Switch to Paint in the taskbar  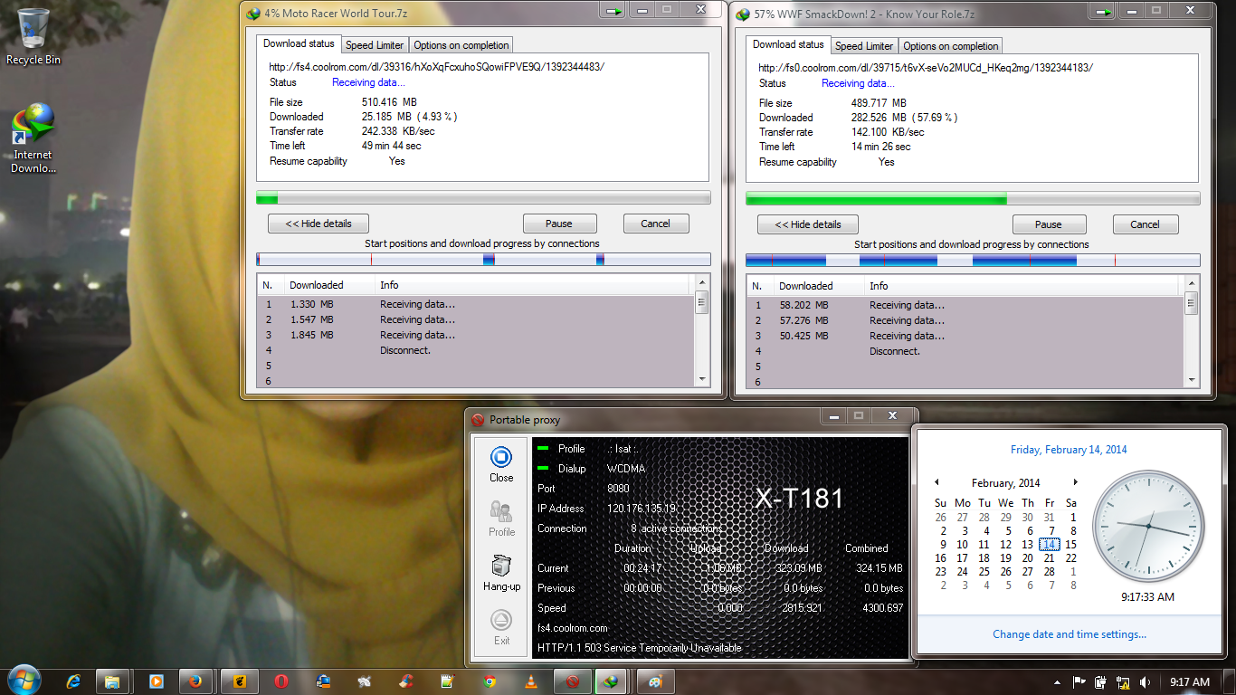point(655,681)
